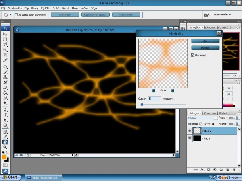Open Adobe Bridge icon in options bar
242x181 pixels.
tap(207, 15)
